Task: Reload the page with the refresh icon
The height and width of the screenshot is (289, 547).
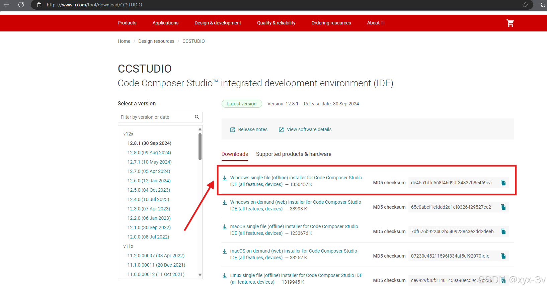Action: [21, 5]
